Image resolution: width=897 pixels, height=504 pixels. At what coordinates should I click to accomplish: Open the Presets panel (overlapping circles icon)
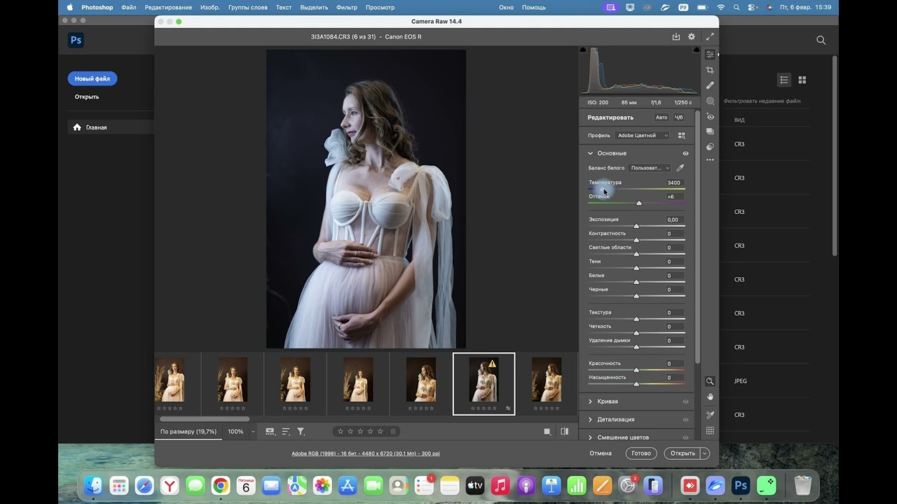[x=710, y=147]
